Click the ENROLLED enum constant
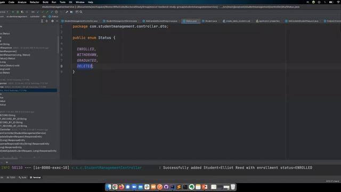The height and width of the screenshot is (192, 341). click(85, 49)
